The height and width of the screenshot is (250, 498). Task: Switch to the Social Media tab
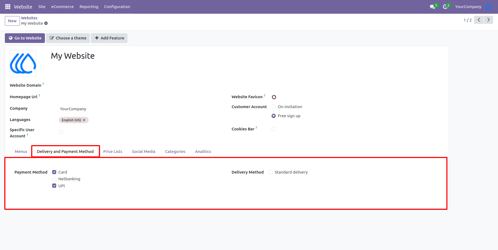tap(144, 152)
